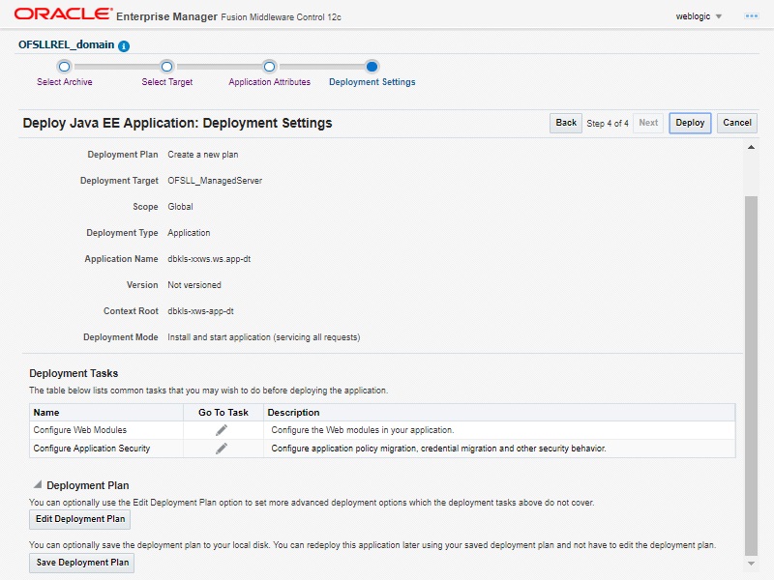This screenshot has height=580, width=774.
Task: Click the Back button
Action: point(566,123)
